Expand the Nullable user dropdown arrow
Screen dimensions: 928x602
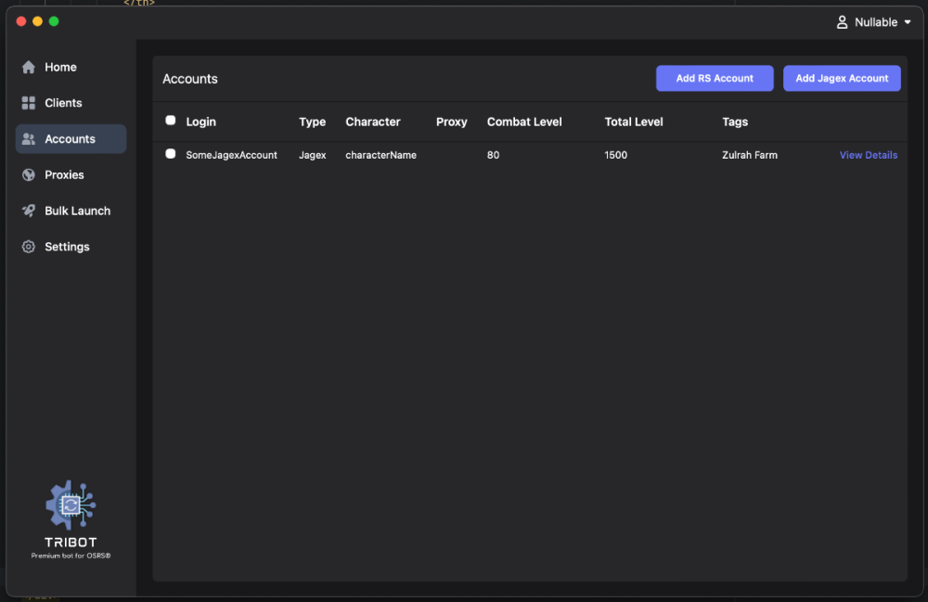point(908,22)
